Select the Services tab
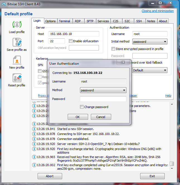The width and height of the screenshot is (180, 185). [x=103, y=21]
